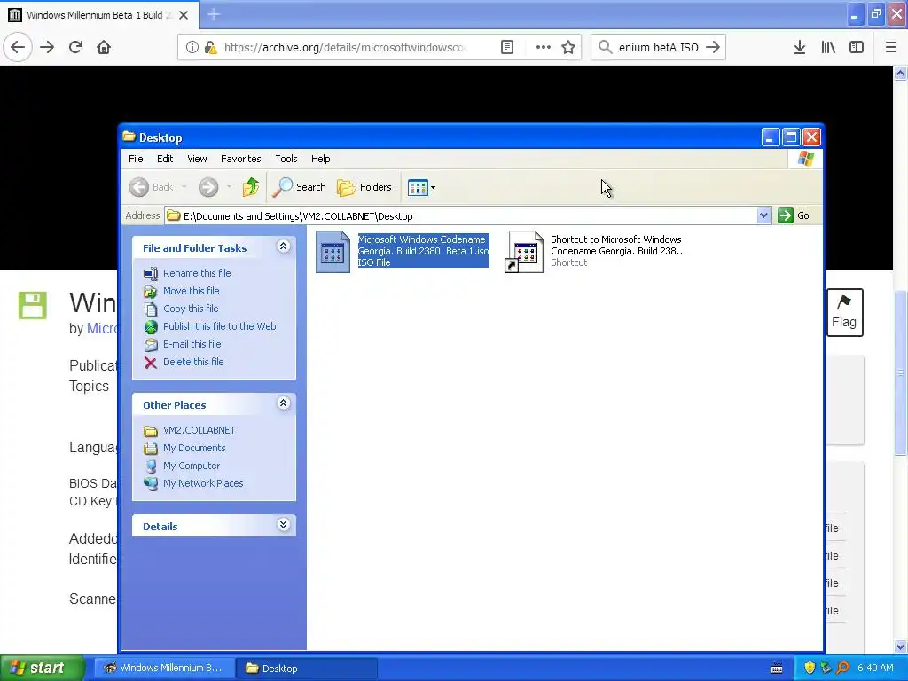
Task: Toggle the browser sidebar icon
Action: (857, 47)
